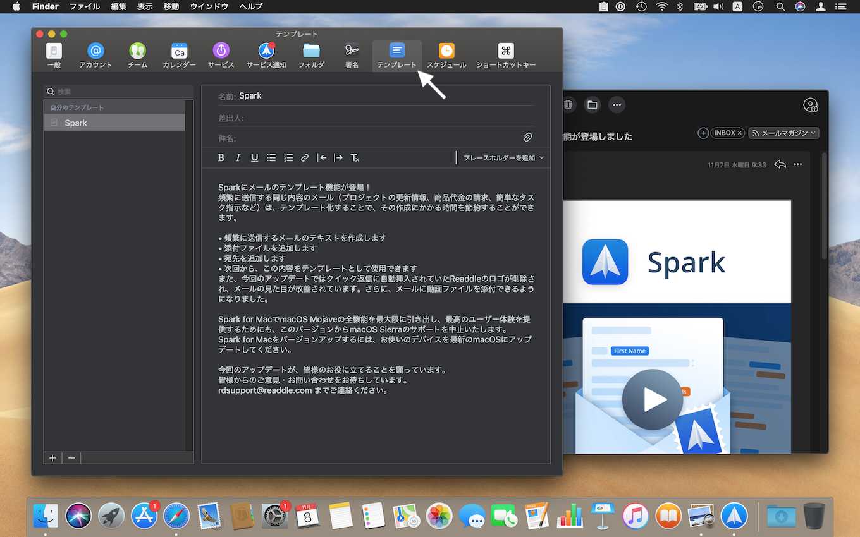Open the ショートカットキー preferences pane
Image resolution: width=860 pixels, height=537 pixels.
click(x=506, y=56)
